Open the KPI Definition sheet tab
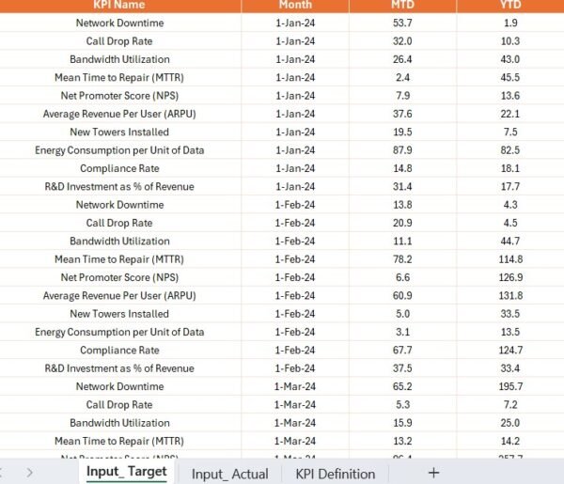Screen dimensions: 564x484 click(x=336, y=474)
